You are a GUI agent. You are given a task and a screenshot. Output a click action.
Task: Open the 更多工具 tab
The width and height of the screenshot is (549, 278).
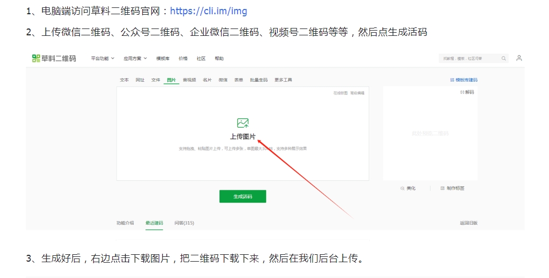[283, 80]
